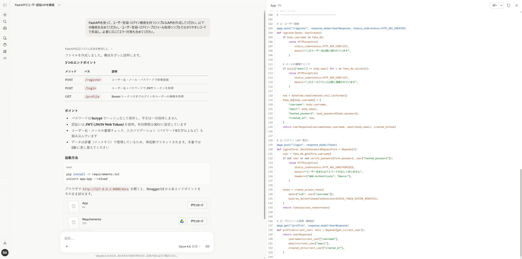Image resolution: width=522 pixels, height=259 pixels.
Task: Start a new chat with plus icon
Action: tap(5, 15)
